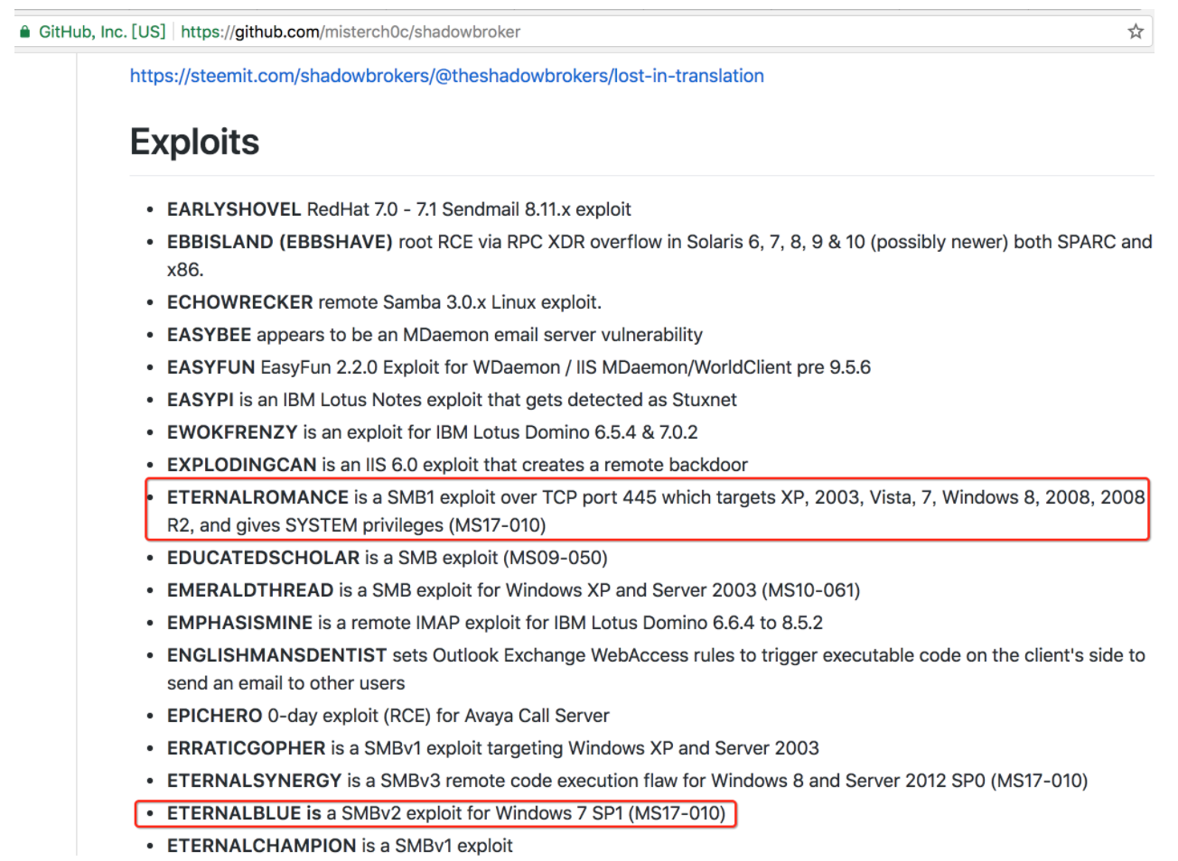Select the EASYPI IBM Lotus Notes entry
This screenshot has width=1178, height=861.
(x=452, y=400)
